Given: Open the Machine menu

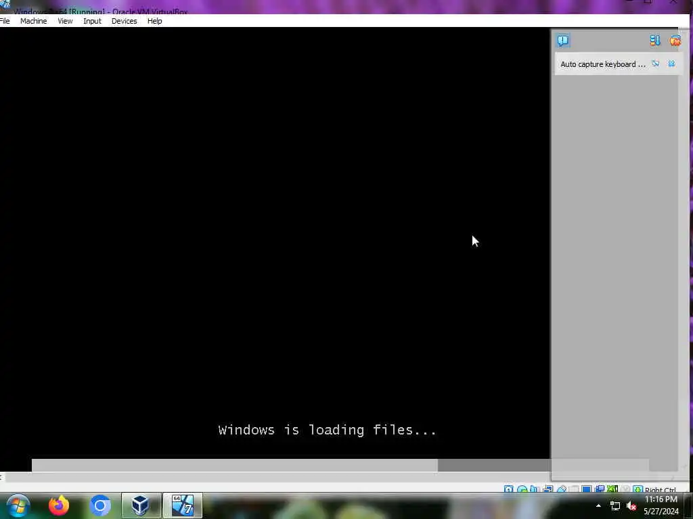Looking at the screenshot, I should click(34, 21).
